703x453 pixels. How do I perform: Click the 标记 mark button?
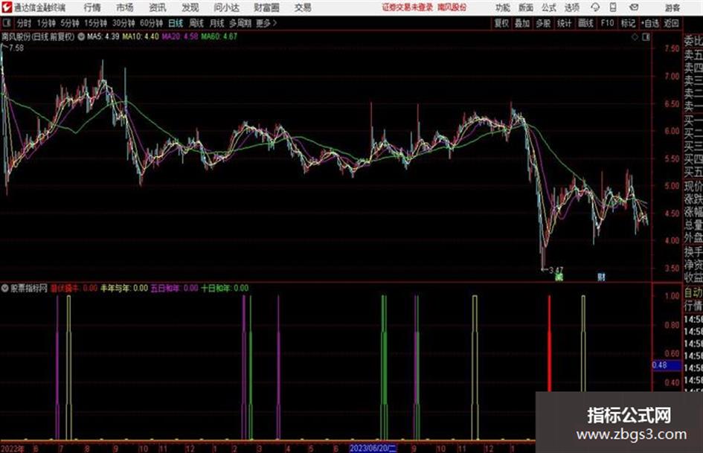[628, 23]
